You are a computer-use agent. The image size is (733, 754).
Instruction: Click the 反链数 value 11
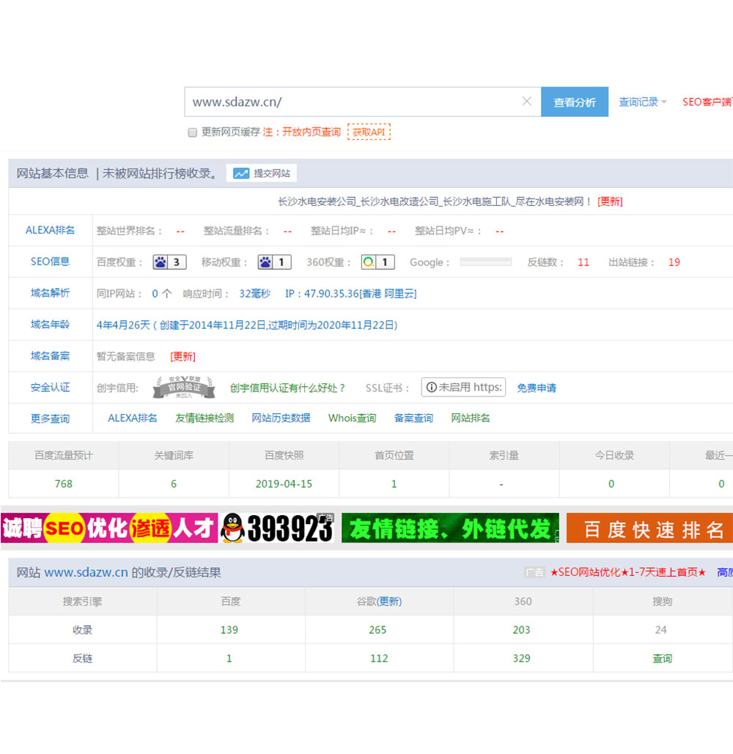[583, 262]
